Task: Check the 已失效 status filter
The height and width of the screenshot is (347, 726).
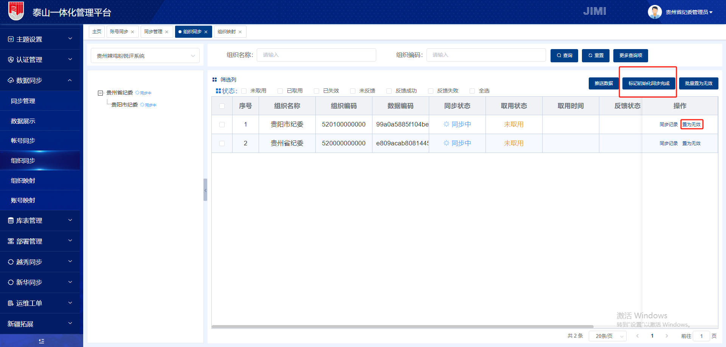Action: tap(316, 91)
